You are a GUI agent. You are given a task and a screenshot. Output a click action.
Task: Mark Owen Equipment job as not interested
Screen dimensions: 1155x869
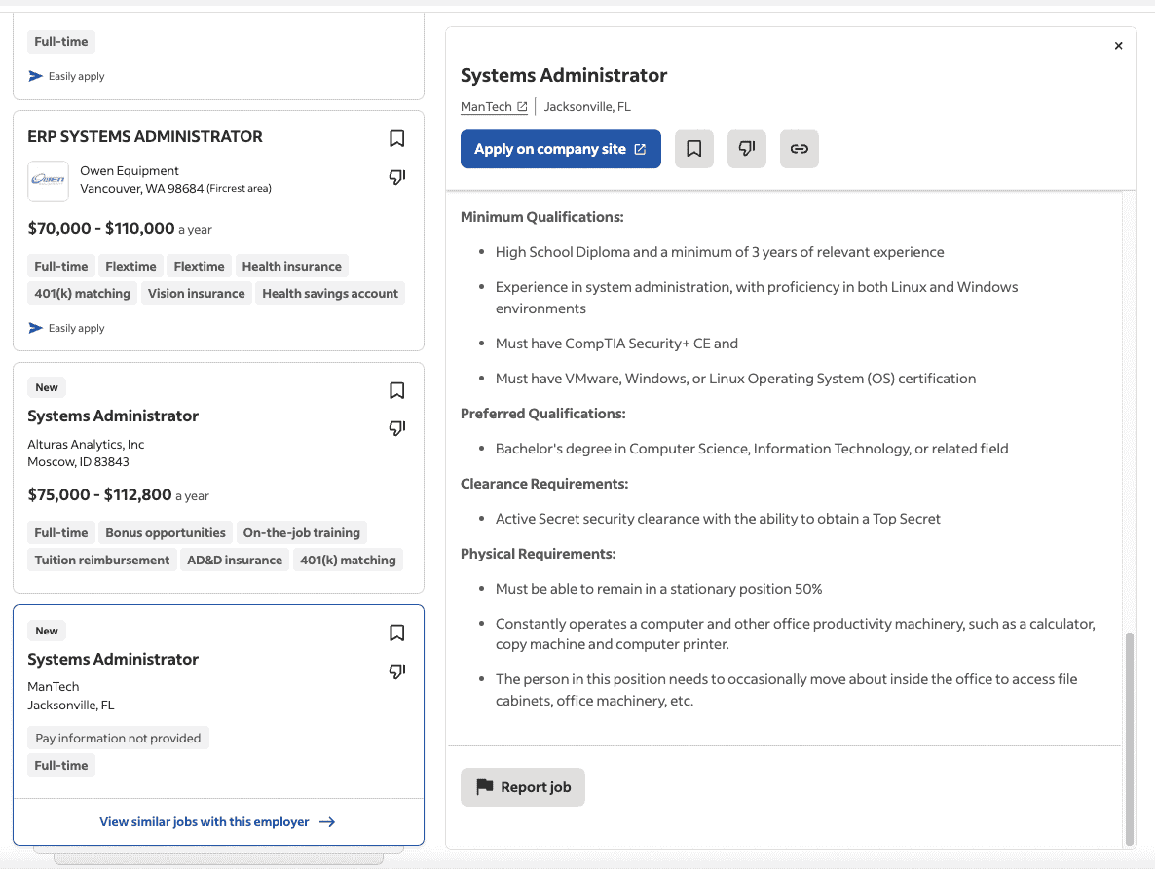(397, 176)
